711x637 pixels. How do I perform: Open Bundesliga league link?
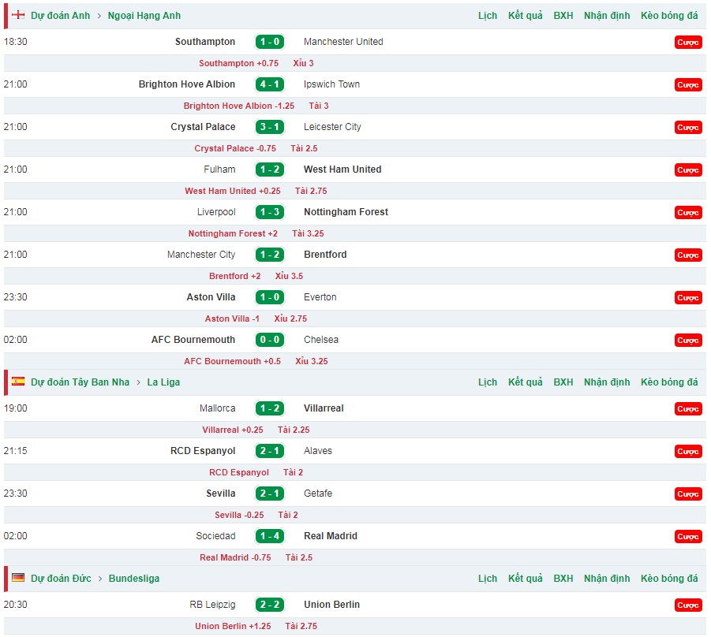click(134, 578)
